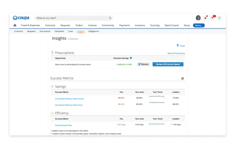235x149 pixels.
Task: Click the search magnifier icon
Action: click(x=110, y=18)
